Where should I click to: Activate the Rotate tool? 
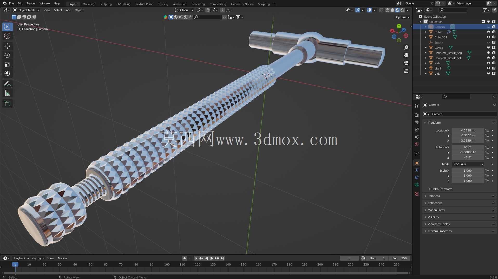7,55
